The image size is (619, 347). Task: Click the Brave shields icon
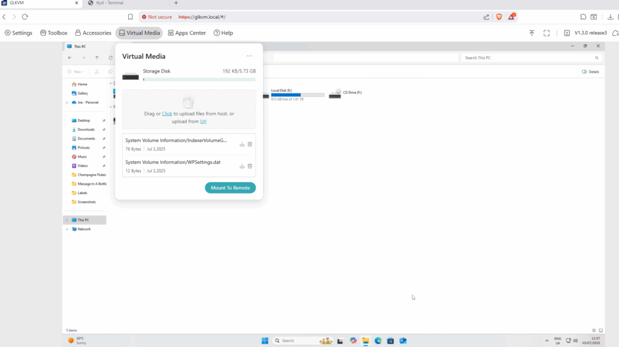499,16
